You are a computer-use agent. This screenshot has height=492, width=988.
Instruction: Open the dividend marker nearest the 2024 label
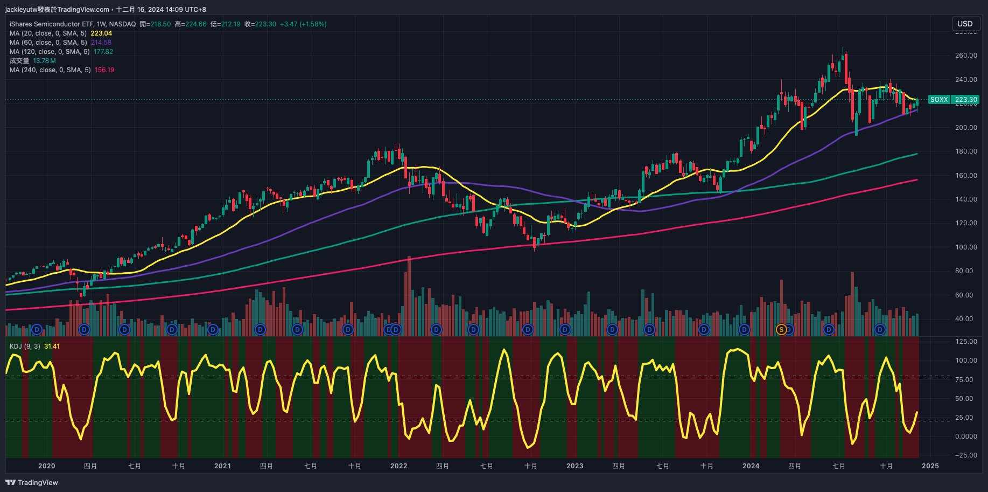(x=744, y=329)
